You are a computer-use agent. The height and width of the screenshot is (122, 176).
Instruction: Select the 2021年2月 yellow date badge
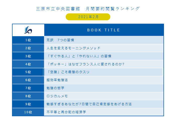[x=88, y=17]
